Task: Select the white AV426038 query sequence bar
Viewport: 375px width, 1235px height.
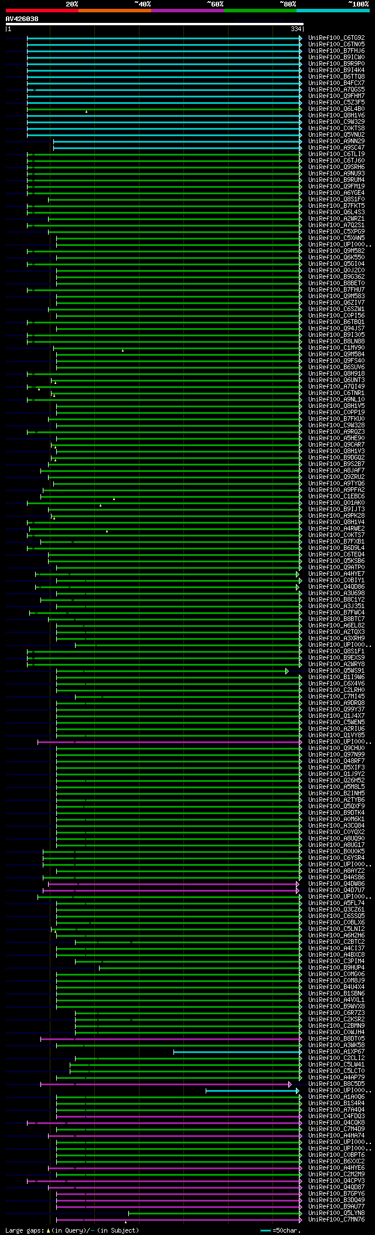Action: 154,24
